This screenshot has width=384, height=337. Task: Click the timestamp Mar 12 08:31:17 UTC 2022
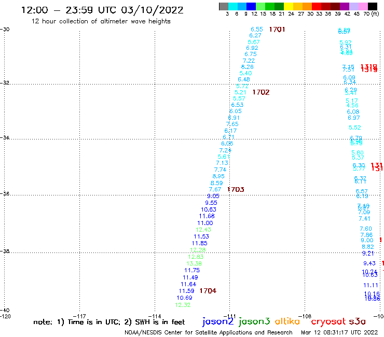[x=339, y=332]
